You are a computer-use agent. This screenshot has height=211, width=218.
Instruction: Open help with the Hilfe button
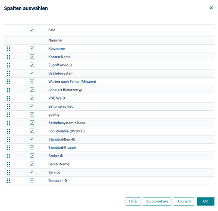[133, 201]
